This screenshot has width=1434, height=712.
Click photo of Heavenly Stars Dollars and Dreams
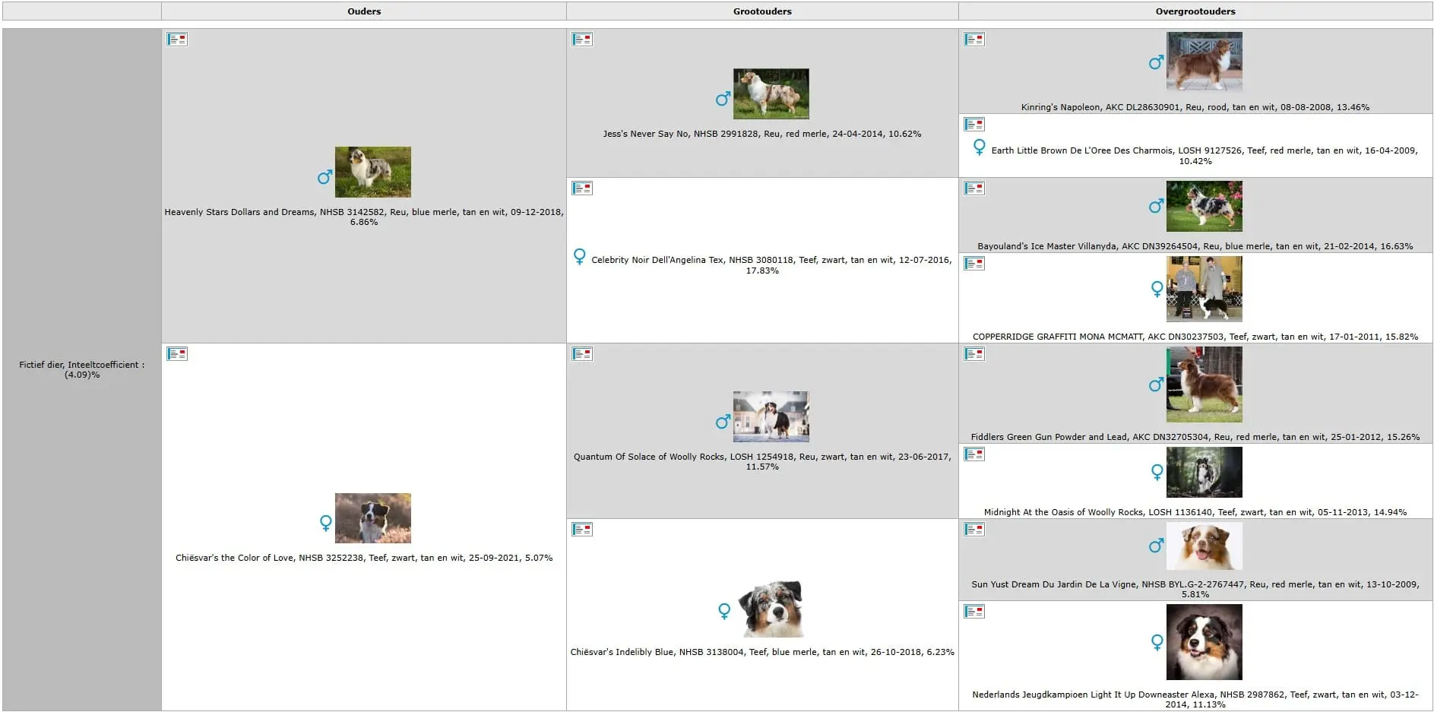pyautogui.click(x=372, y=172)
